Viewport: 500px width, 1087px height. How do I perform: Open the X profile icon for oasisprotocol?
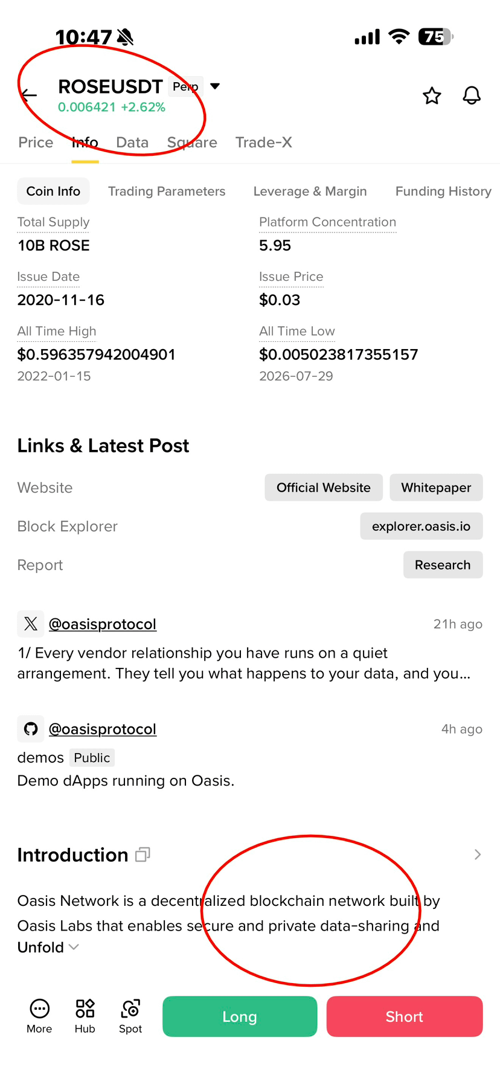(31, 624)
